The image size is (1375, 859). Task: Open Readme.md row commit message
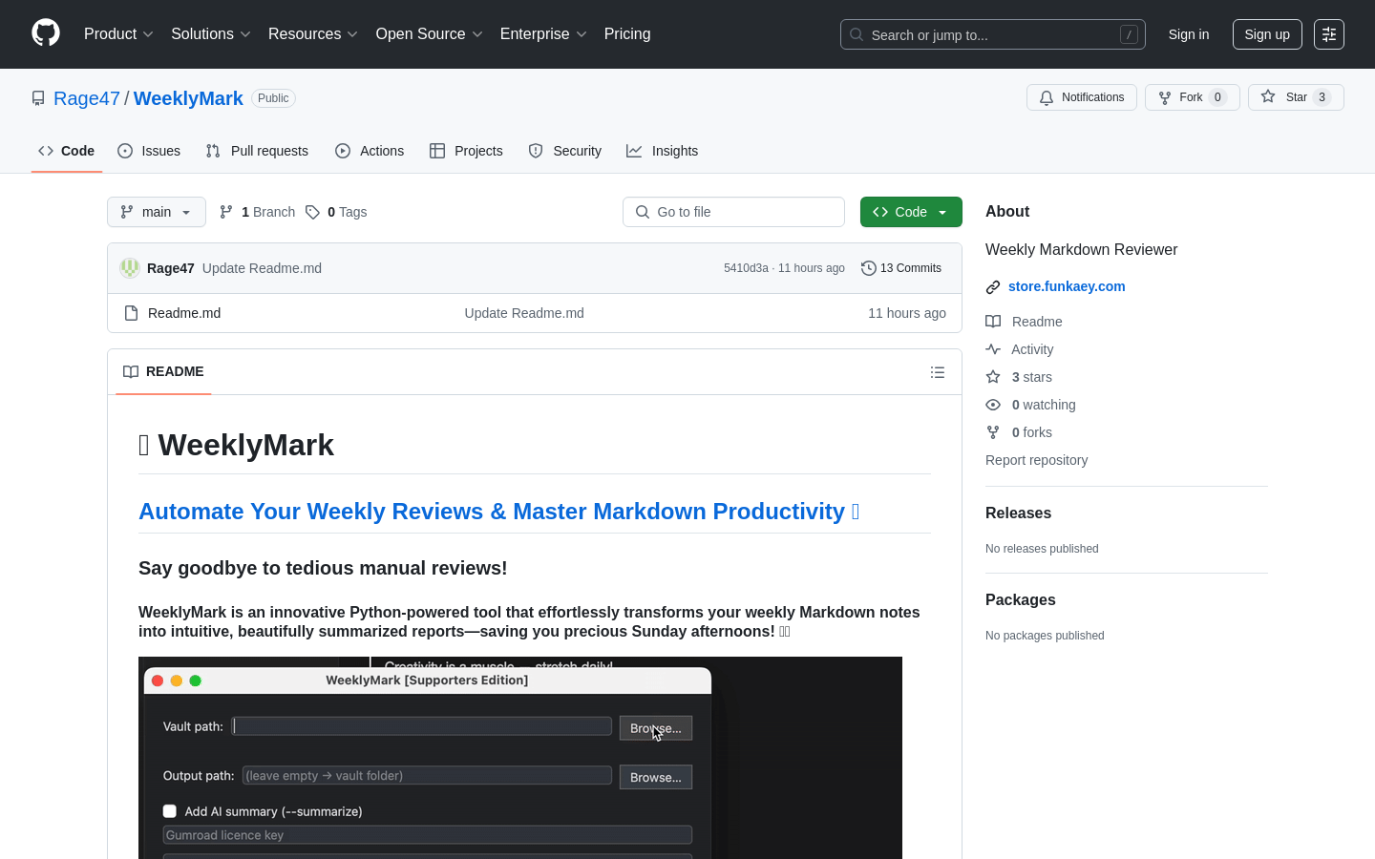tap(524, 313)
